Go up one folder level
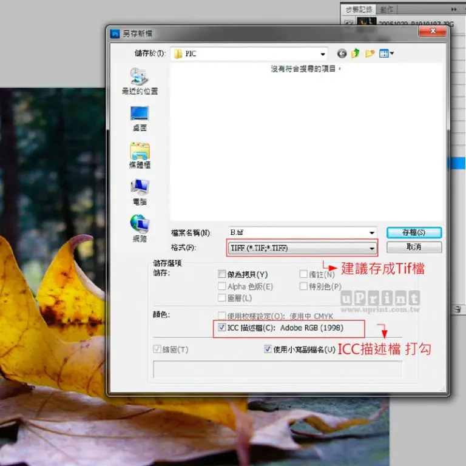Viewport: 466px width, 466px height. (356, 54)
